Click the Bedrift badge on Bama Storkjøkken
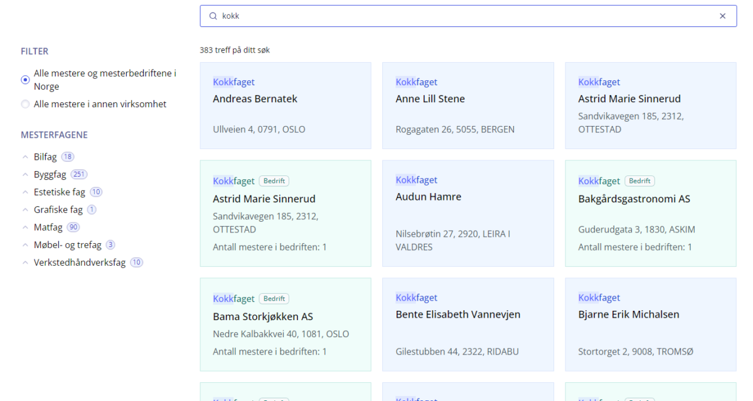The image size is (753, 401). click(274, 299)
